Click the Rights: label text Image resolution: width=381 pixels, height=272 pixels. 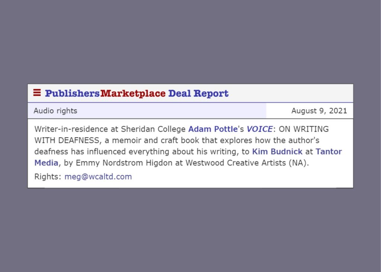[x=48, y=177]
